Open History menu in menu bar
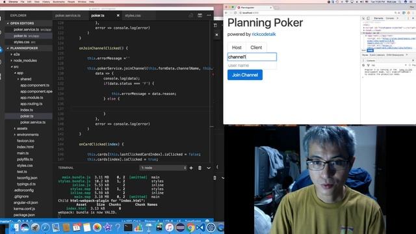The image size is (416, 234). click(46, 1)
